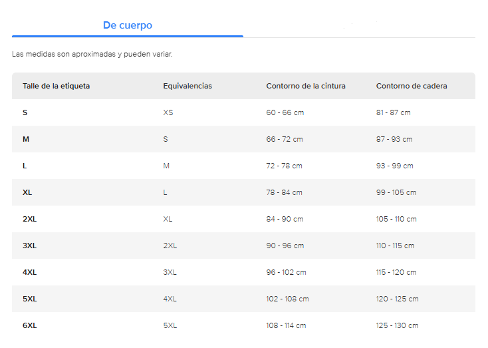488x348 pixels.
Task: Click the XS equivalence cell
Action: click(x=168, y=112)
